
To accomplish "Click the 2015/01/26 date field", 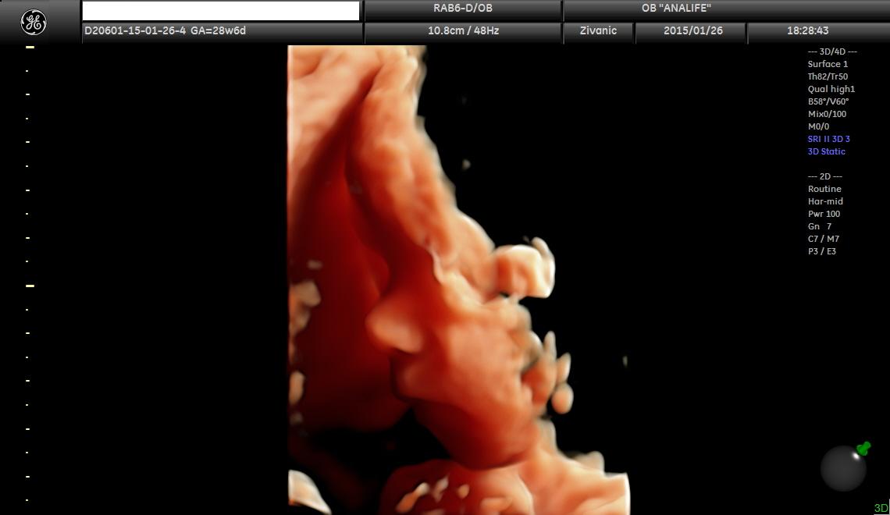I will [692, 30].
